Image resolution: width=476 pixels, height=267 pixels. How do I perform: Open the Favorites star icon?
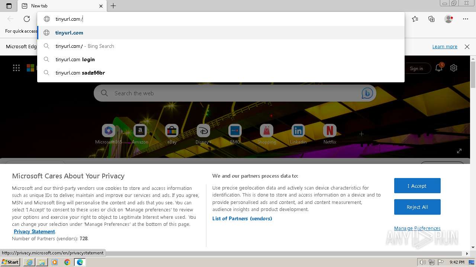pyautogui.click(x=415, y=19)
